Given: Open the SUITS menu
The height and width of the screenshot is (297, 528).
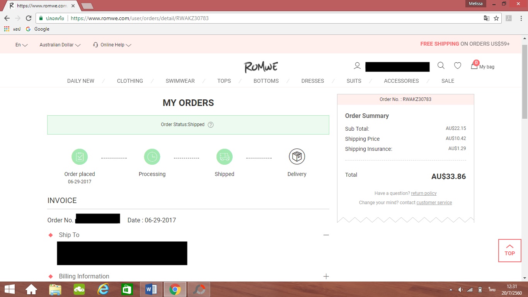Looking at the screenshot, I should coord(354,81).
